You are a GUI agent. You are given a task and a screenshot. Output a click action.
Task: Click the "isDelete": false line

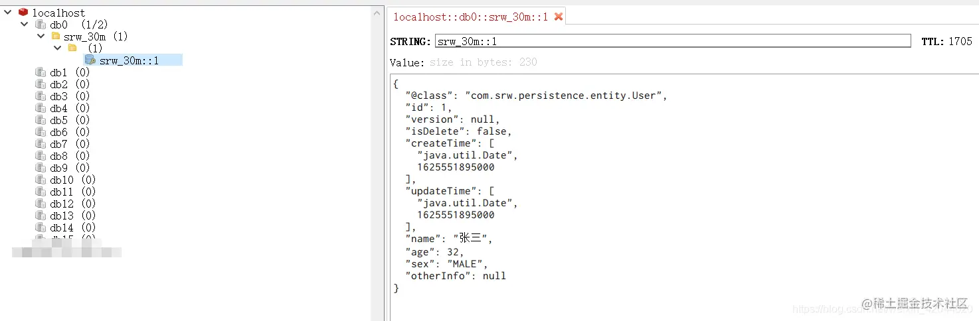(x=458, y=131)
